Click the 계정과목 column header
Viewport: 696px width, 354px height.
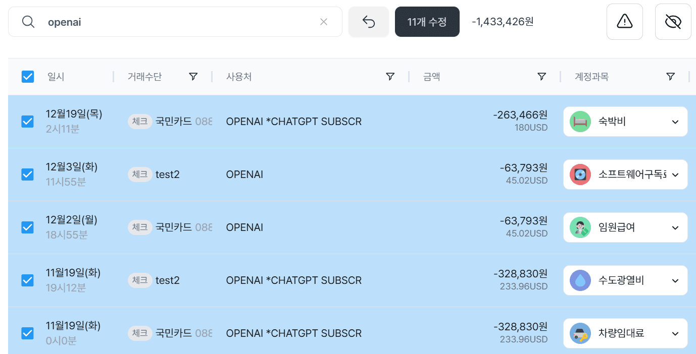(x=591, y=77)
